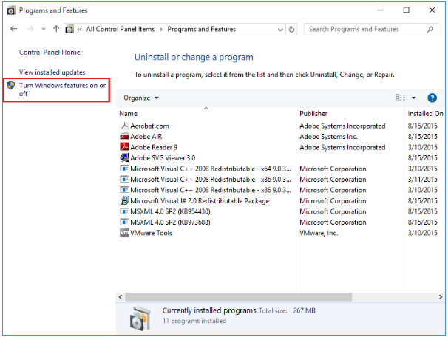Expand the hidden breadcrumb chevron in address bar
The image size is (448, 340).
80,29
